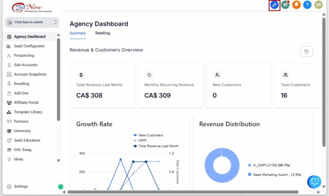View the Template Library

[x=29, y=112]
